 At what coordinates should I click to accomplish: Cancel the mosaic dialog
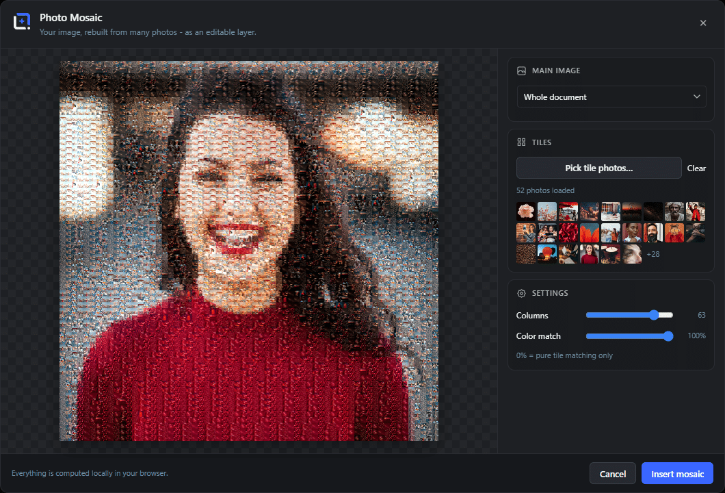pos(613,474)
